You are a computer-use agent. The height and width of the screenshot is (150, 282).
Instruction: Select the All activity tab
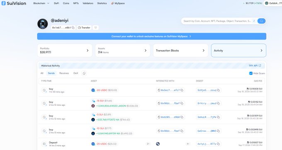click(x=42, y=73)
